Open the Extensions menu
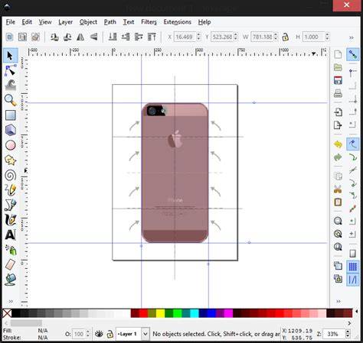This screenshot has width=363, height=343. (x=178, y=22)
